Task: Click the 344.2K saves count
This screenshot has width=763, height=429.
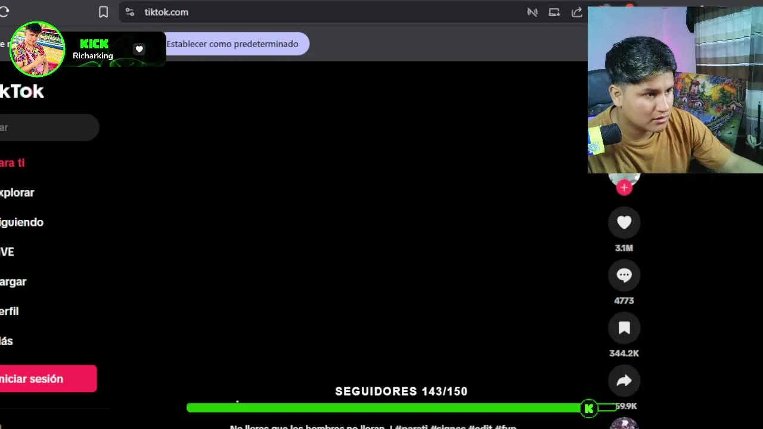Action: click(624, 353)
